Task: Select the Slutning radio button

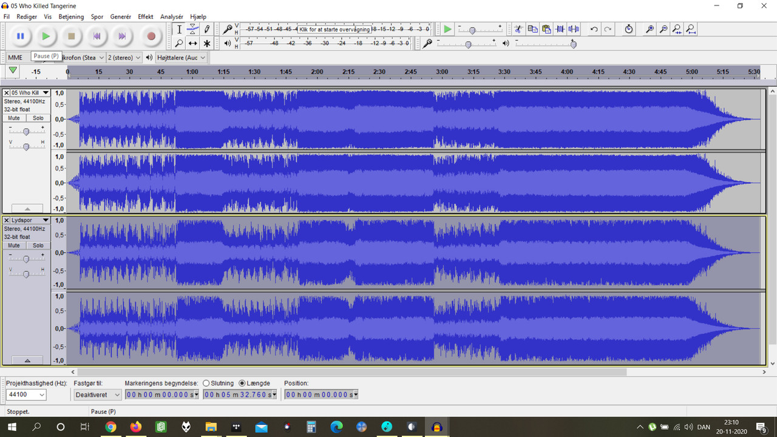Action: 206,384
